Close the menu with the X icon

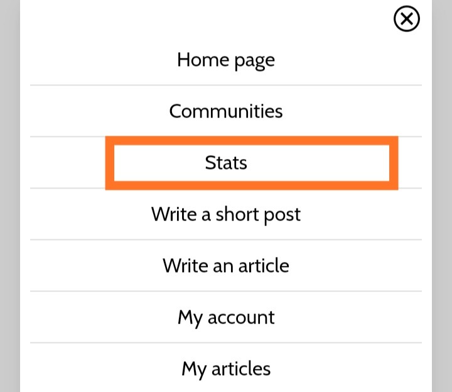pos(406,19)
